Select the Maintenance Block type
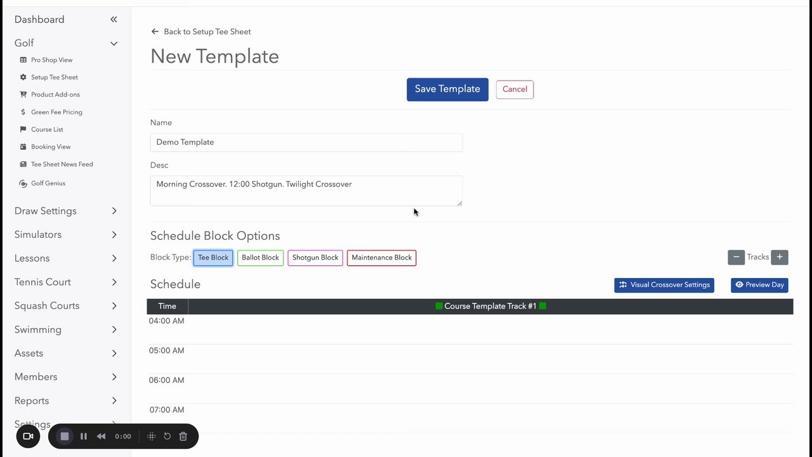 pos(381,258)
